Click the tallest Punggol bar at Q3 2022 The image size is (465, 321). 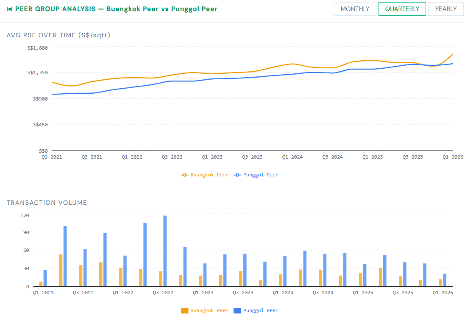165,251
